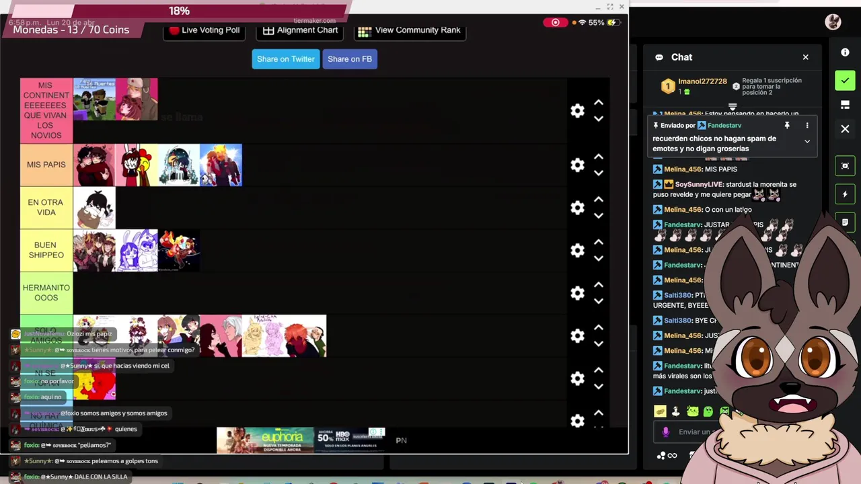Move MIS CONTINENTEEEEEEES tier down
Viewport: 861px width, 484px height.
pyautogui.click(x=599, y=119)
